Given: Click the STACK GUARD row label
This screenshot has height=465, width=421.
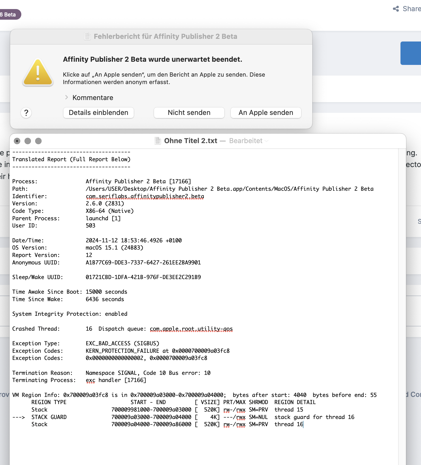Looking at the screenshot, I should (49, 417).
